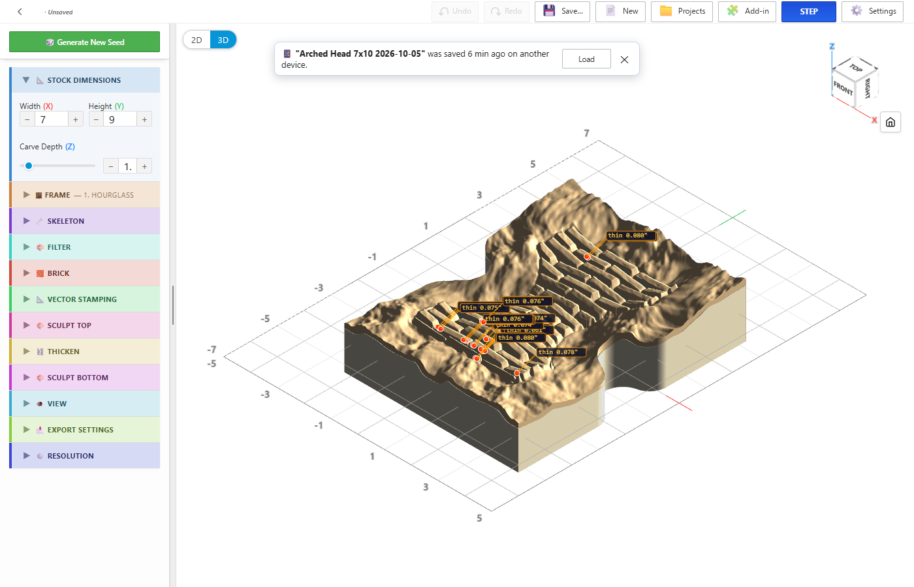Expand the Sculpt Bottom section
The image size is (914, 587).
(26, 378)
